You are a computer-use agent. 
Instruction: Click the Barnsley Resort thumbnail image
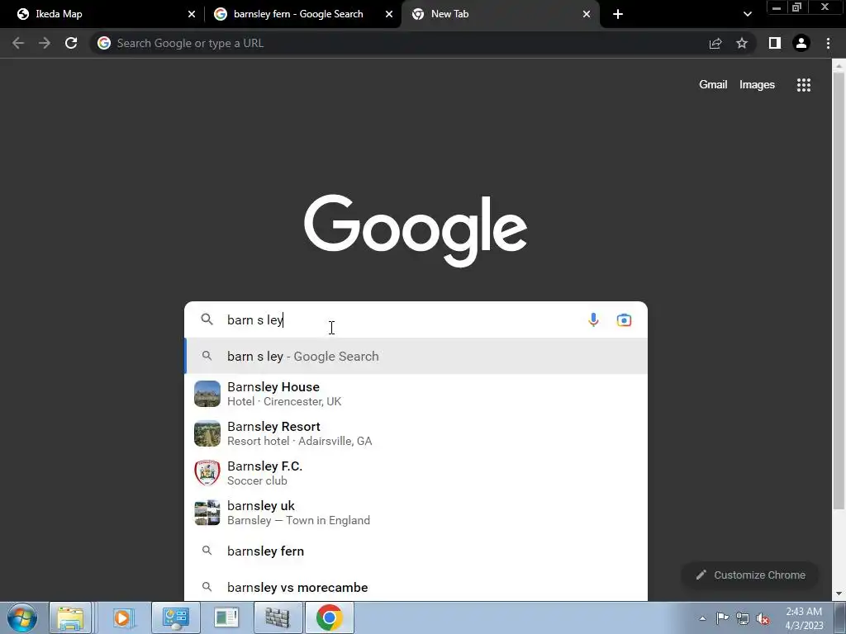pyautogui.click(x=207, y=433)
